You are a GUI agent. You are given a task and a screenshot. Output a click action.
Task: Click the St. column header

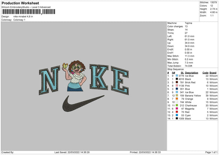(x=182, y=73)
